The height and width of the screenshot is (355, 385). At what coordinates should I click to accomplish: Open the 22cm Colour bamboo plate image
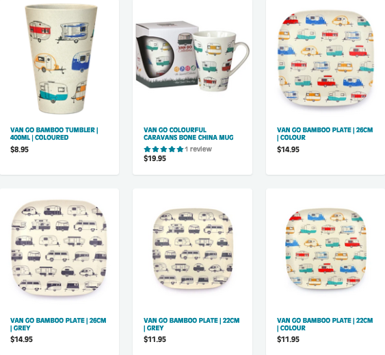pos(326,249)
